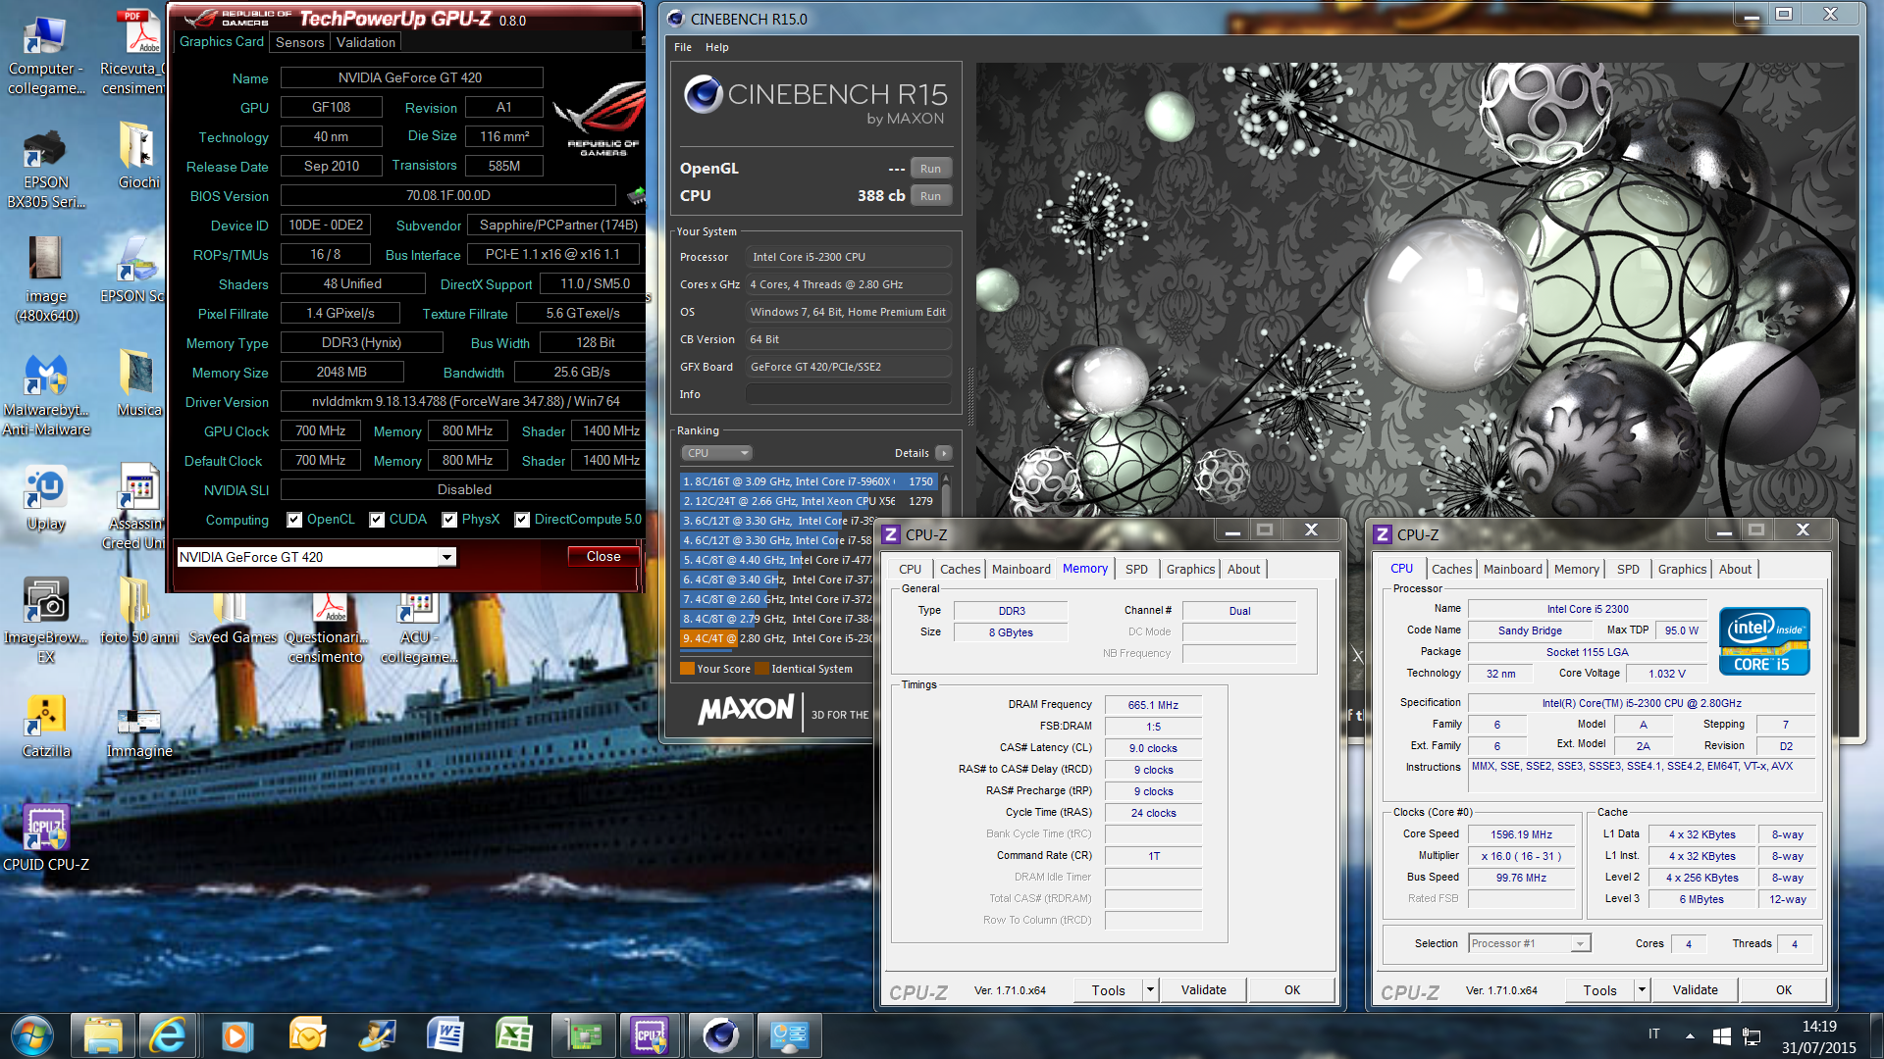Open the Cinebench File menu
Image resolution: width=1884 pixels, height=1059 pixels.
point(683,47)
